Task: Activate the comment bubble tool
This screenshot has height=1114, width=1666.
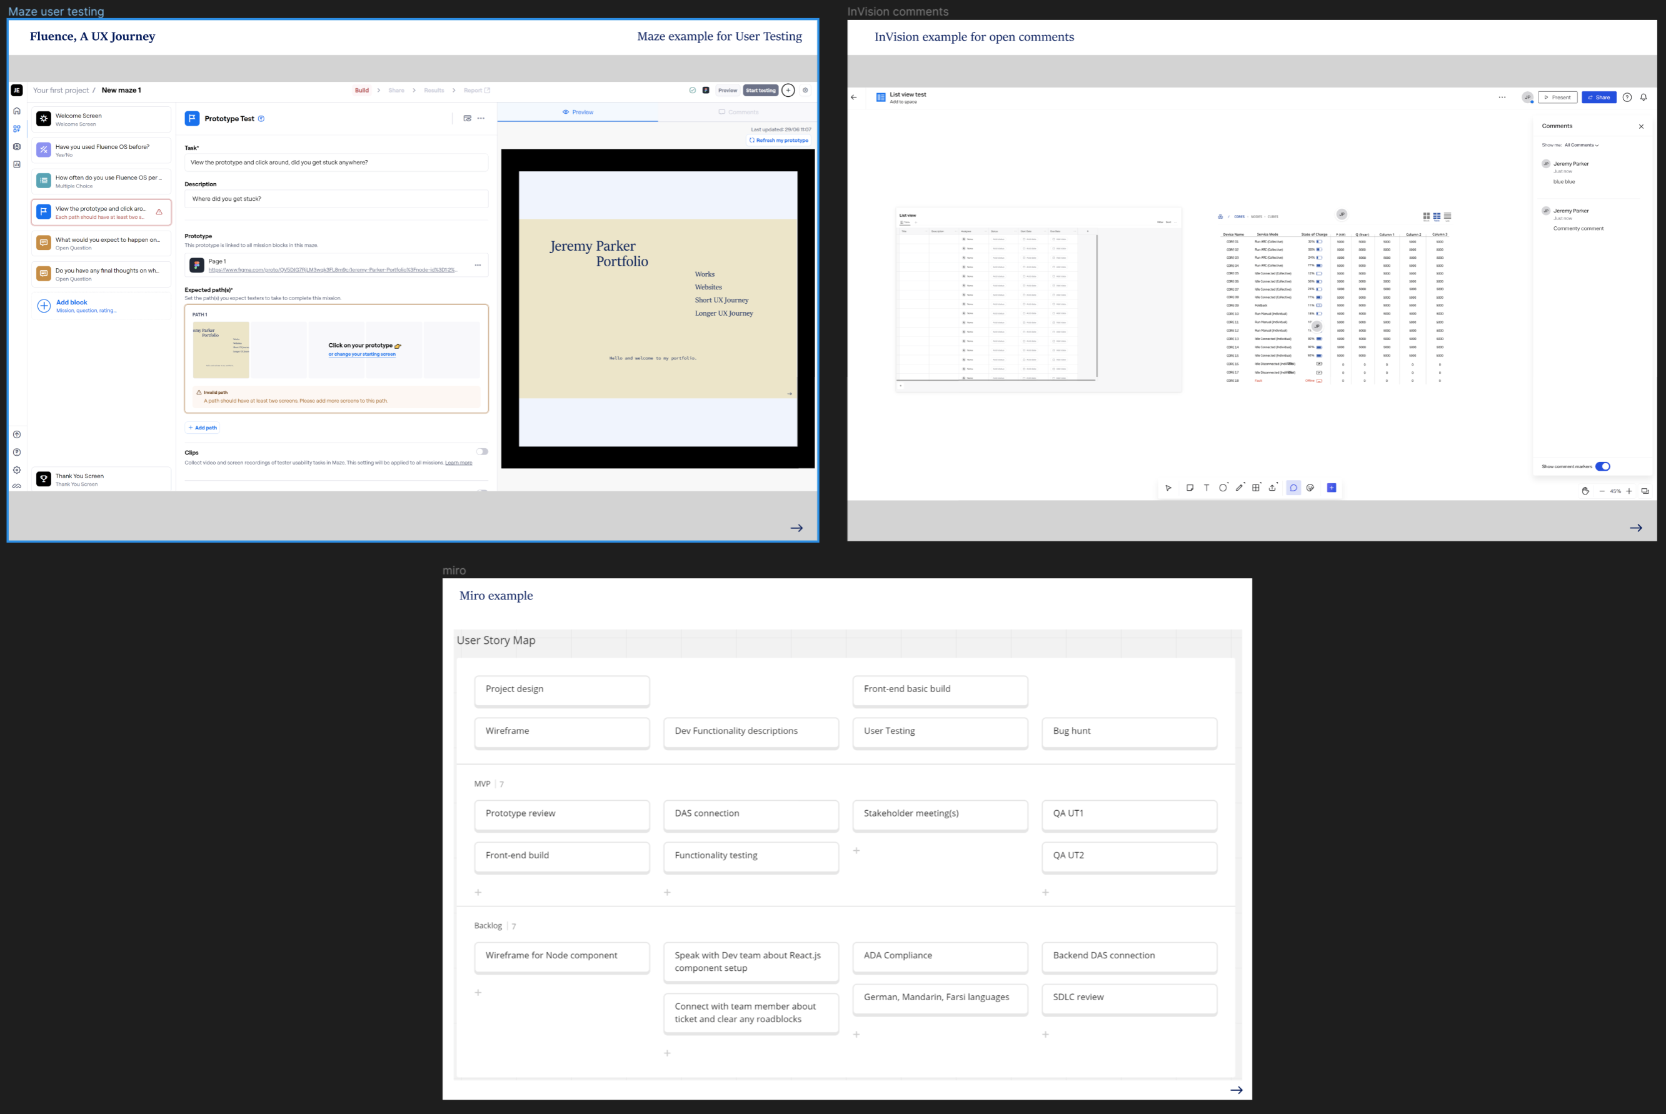Action: [x=1293, y=488]
